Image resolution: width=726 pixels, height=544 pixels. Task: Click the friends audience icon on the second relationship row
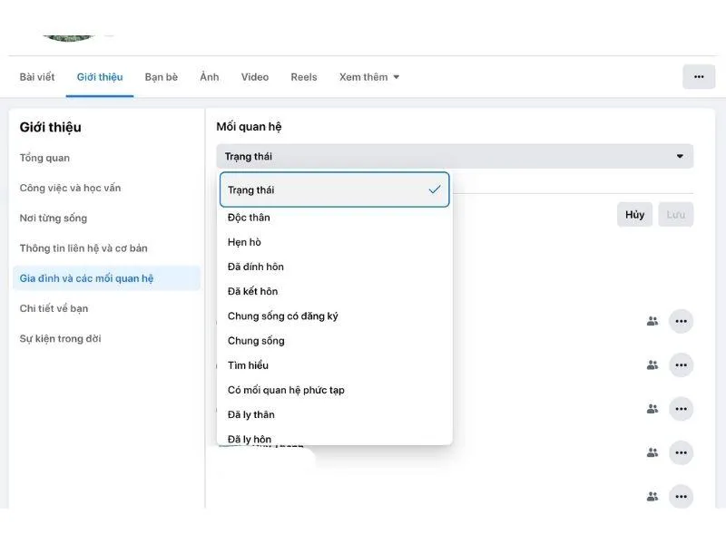click(652, 364)
